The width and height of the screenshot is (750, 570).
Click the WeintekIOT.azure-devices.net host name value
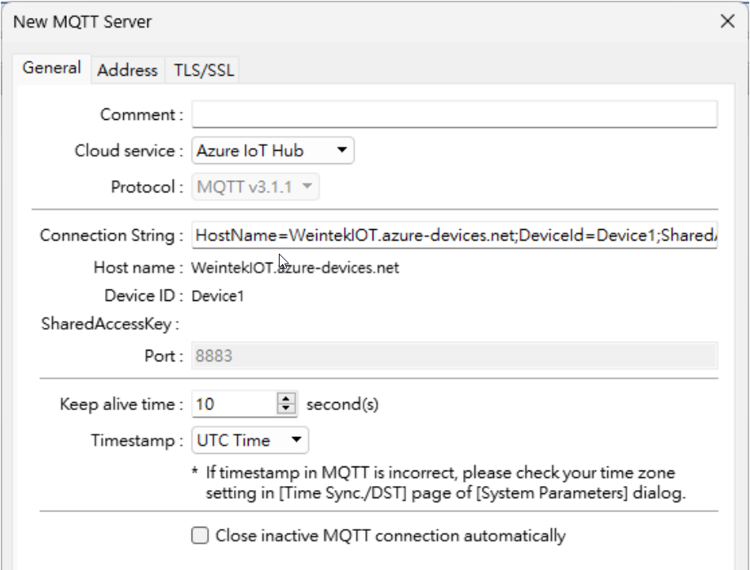tap(295, 267)
